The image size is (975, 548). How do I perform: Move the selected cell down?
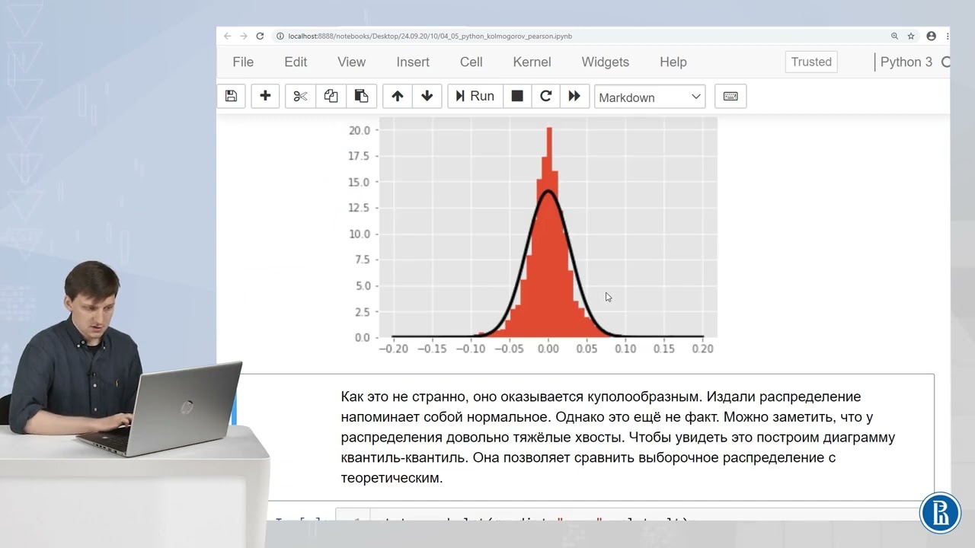(x=427, y=96)
